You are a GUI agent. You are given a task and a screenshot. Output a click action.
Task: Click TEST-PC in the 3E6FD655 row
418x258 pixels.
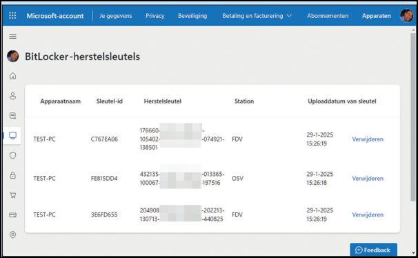click(45, 215)
